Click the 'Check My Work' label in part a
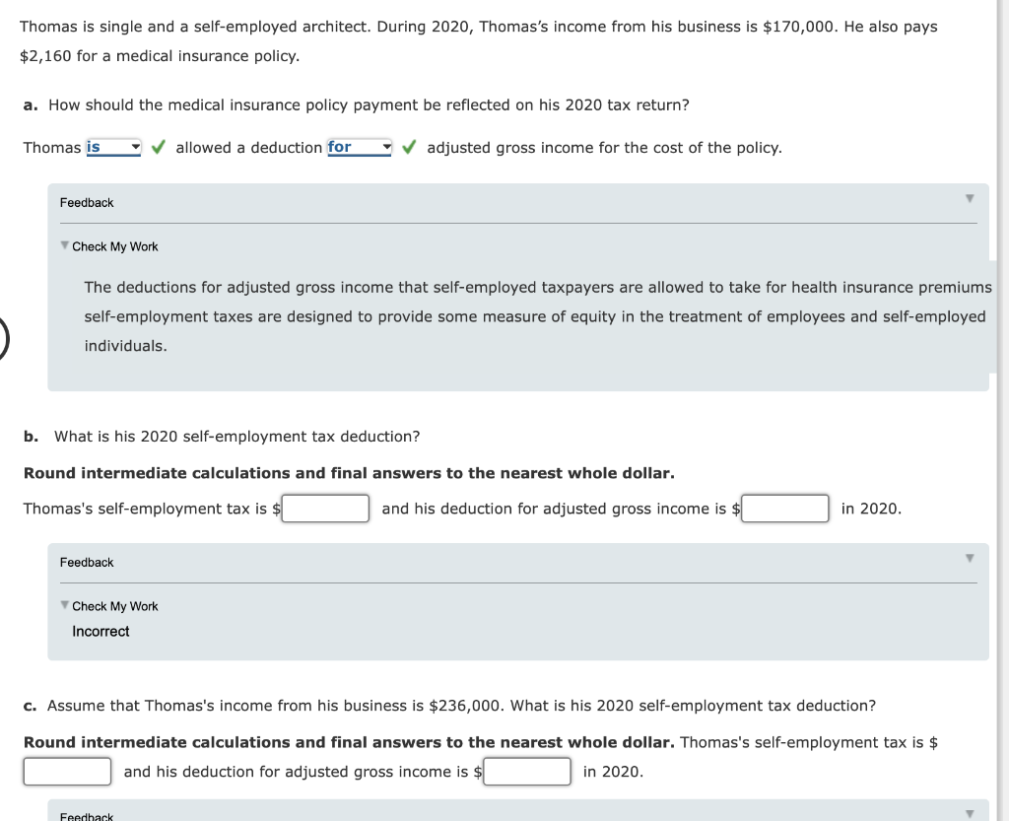The image size is (1009, 821). pos(113,246)
